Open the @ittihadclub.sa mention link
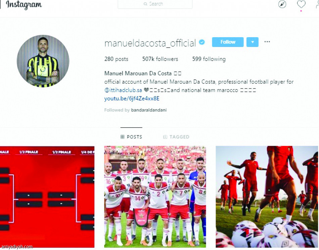Screen dimensions: 319x250 coord(123,90)
